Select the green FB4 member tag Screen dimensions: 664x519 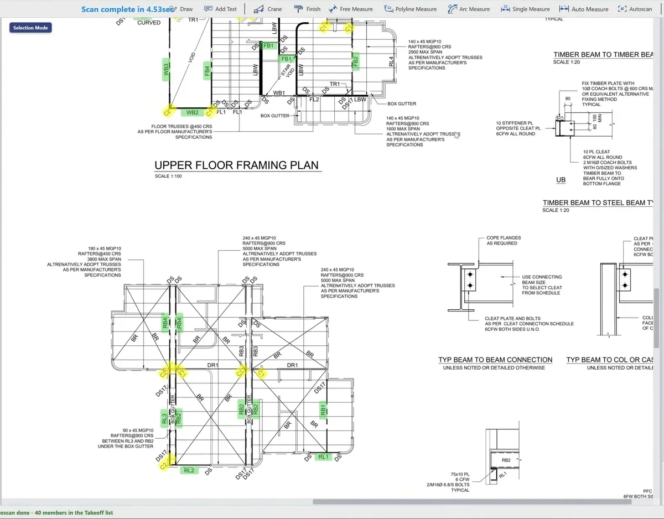[x=207, y=71]
